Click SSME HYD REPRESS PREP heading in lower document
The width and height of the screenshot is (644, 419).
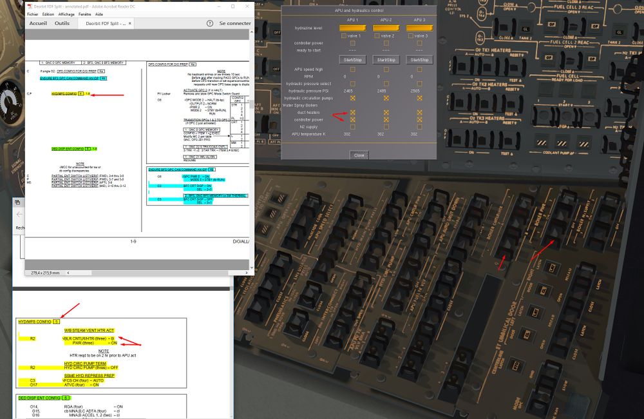(90, 375)
